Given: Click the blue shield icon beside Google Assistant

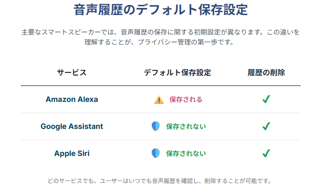Looking at the screenshot, I should (x=155, y=126).
